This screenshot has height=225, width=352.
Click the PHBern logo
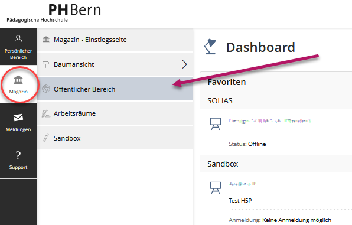pyautogui.click(x=54, y=13)
